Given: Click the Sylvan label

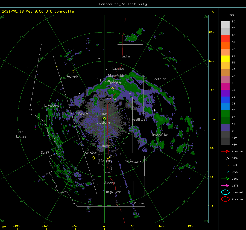Looking at the screenshot, I should pyautogui.click(x=105, y=81).
